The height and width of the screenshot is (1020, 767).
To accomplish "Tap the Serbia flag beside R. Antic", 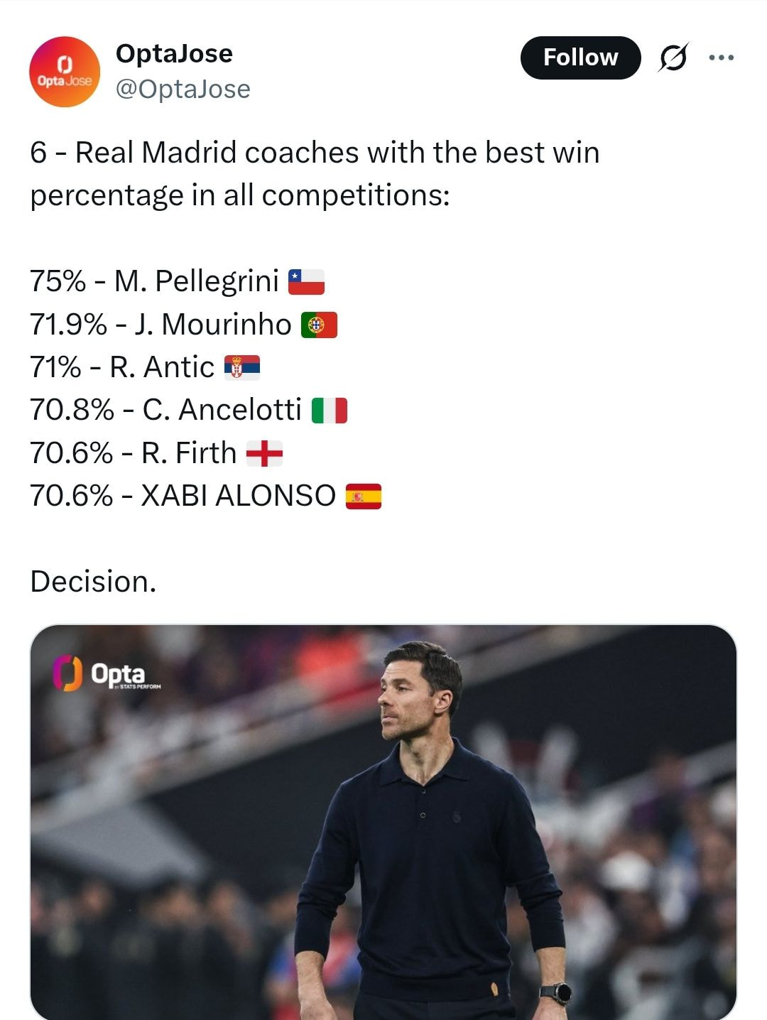I will [x=242, y=367].
